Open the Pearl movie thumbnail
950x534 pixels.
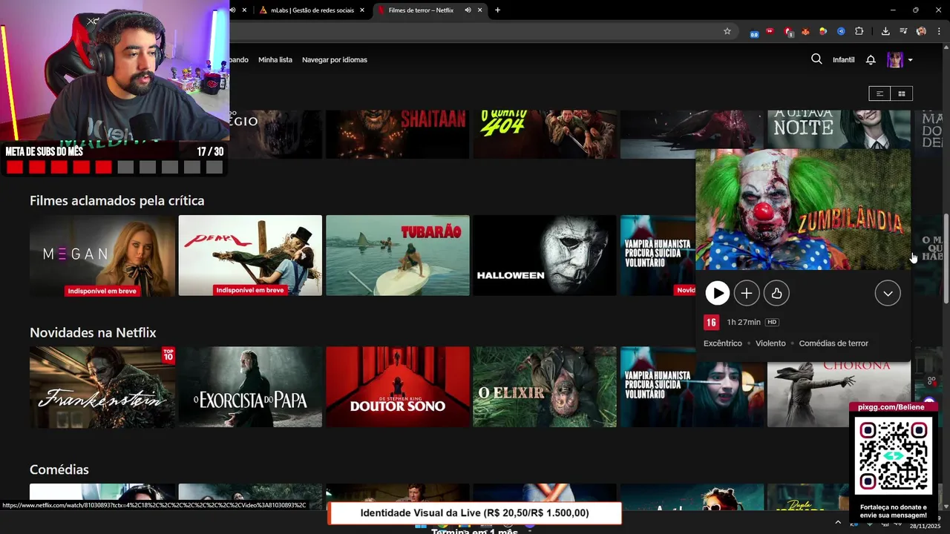(250, 255)
